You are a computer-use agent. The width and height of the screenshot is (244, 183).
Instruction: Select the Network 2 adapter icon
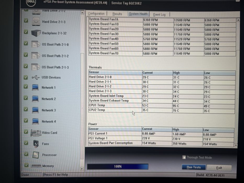click(x=35, y=99)
